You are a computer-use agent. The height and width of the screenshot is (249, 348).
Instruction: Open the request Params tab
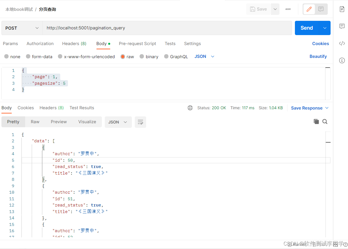point(10,44)
